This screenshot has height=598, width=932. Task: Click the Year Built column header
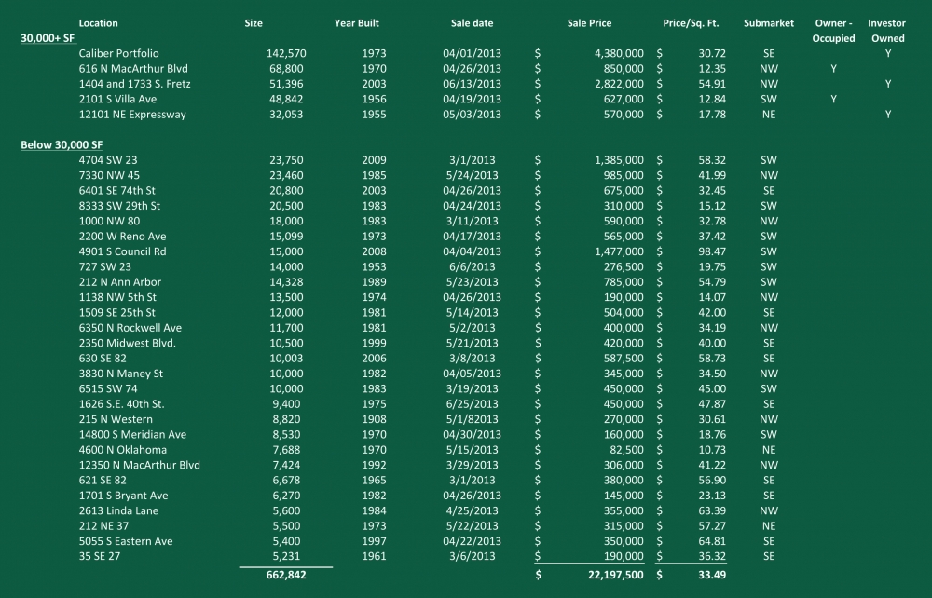coord(357,23)
